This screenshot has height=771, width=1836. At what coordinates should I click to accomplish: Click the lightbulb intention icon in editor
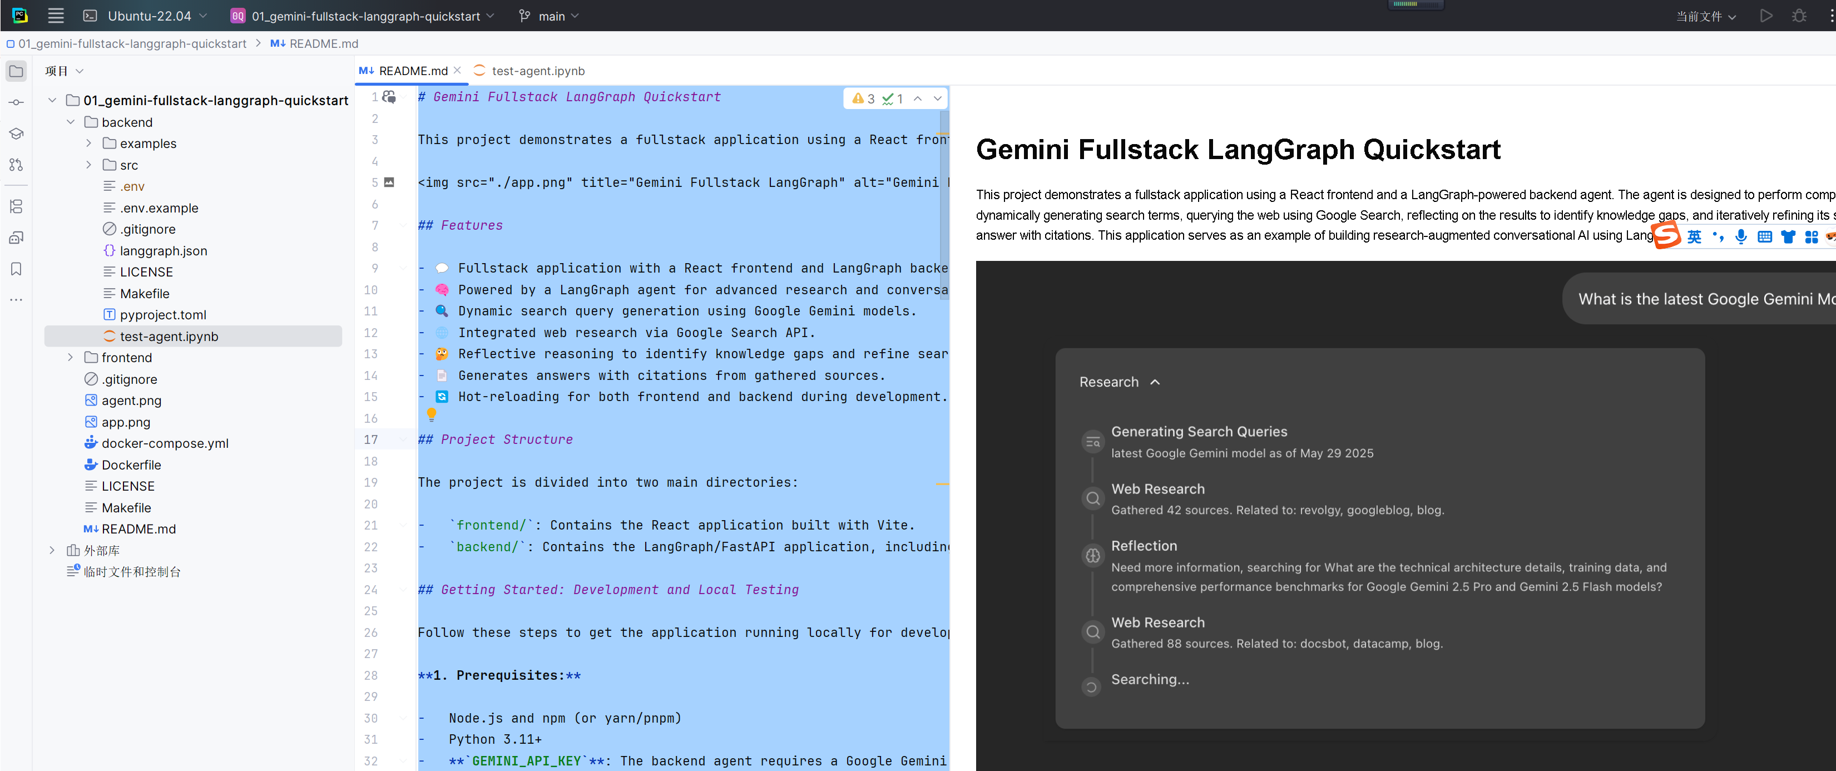[x=431, y=414]
